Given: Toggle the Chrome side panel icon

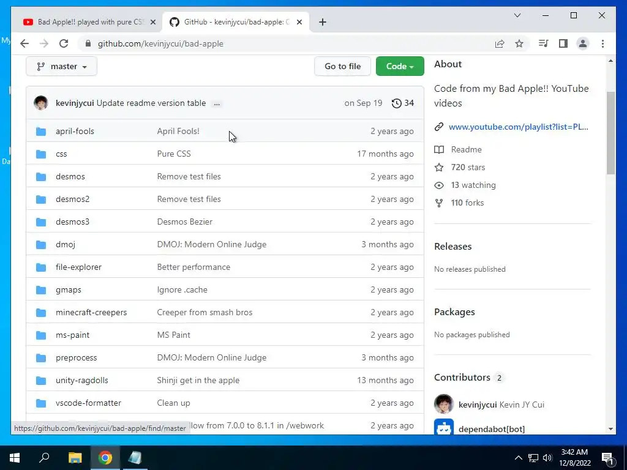Looking at the screenshot, I should pyautogui.click(x=563, y=43).
